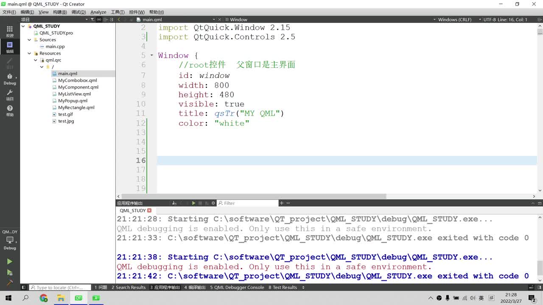This screenshot has height=305, width=543.
Task: Show the 5 QML Debugger Console pane
Action: pyautogui.click(x=237, y=288)
